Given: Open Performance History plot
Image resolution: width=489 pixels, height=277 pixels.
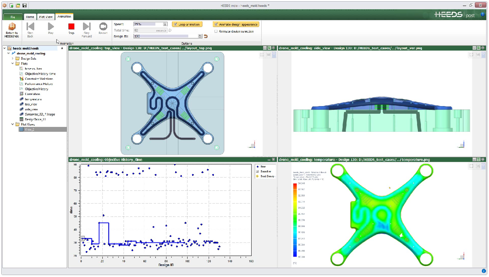Looking at the screenshot, I should click(39, 84).
